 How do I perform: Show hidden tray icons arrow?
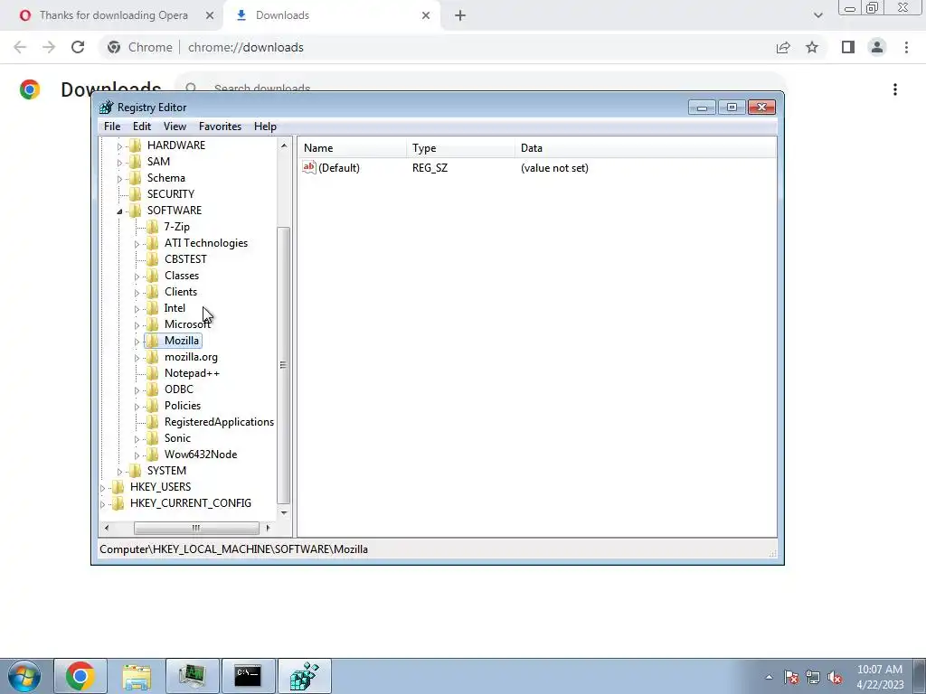(769, 678)
